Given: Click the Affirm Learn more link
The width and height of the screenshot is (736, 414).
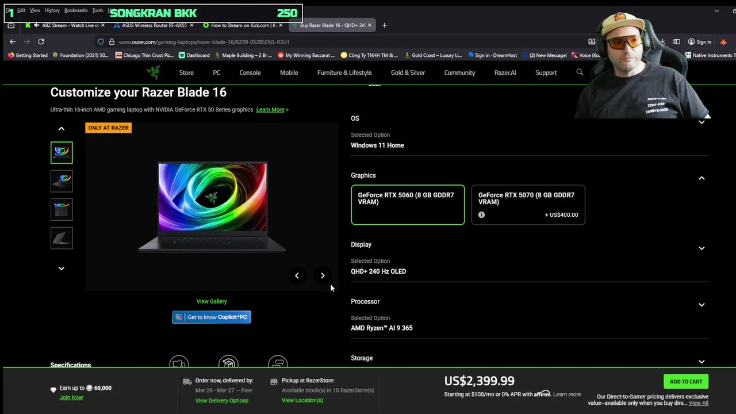Looking at the screenshot, I should click(x=567, y=394).
